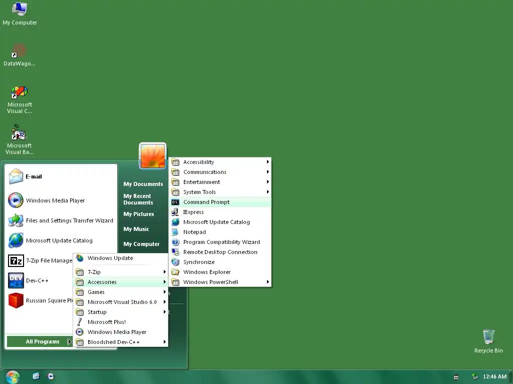The height and width of the screenshot is (384, 513).
Task: Click the Notepad icon
Action: (175, 232)
